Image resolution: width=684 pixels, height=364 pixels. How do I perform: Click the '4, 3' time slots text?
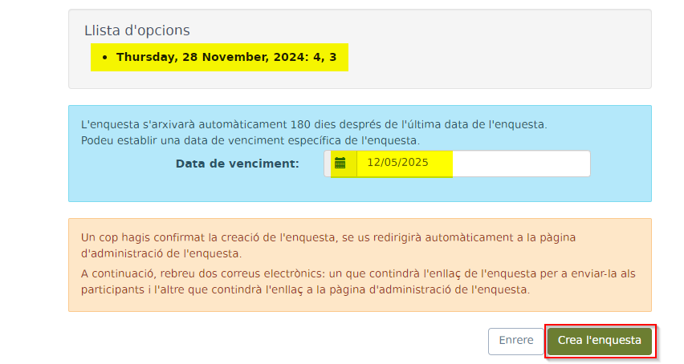tap(324, 57)
